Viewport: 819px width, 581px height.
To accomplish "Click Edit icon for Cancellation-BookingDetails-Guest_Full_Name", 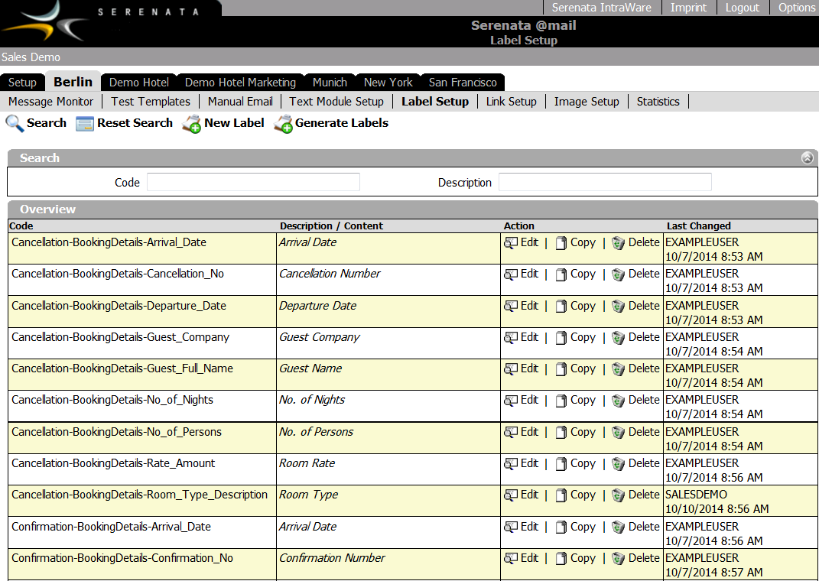I will 510,368.
